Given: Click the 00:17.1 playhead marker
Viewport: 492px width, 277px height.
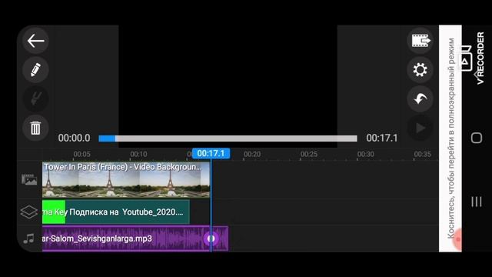Looking at the screenshot, I should [x=211, y=153].
